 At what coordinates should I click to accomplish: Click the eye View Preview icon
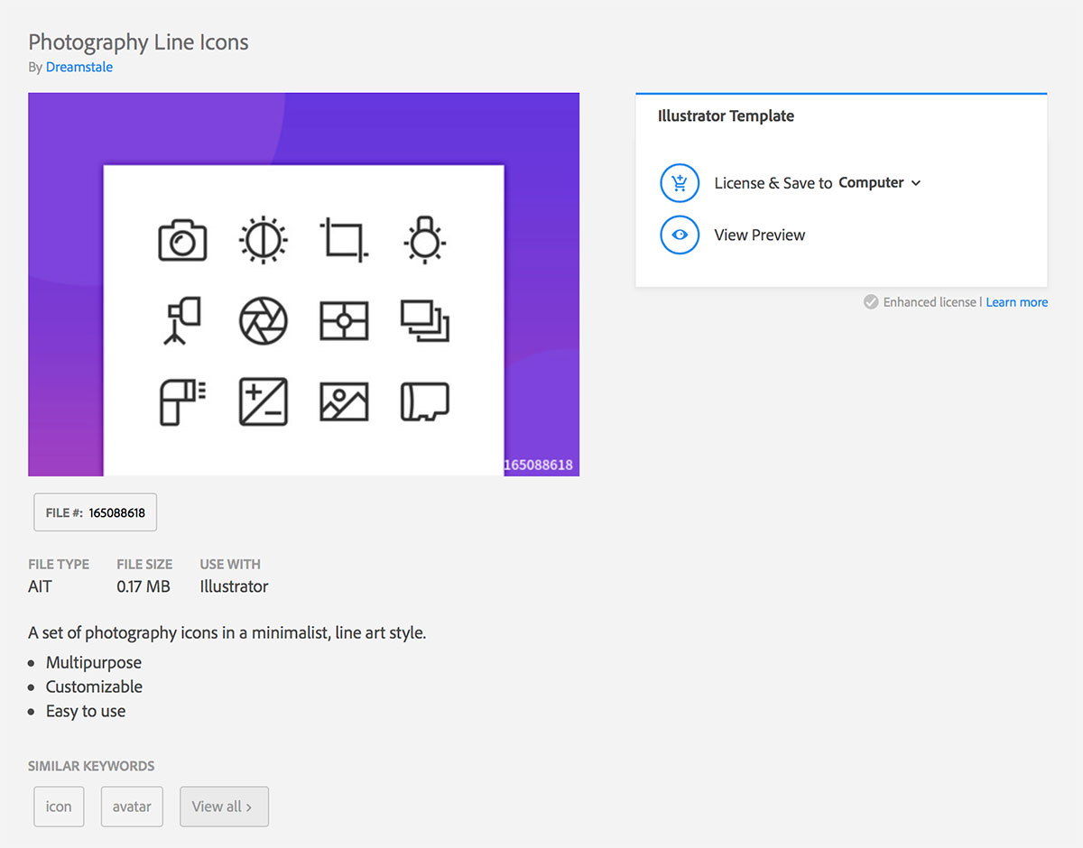coord(680,235)
